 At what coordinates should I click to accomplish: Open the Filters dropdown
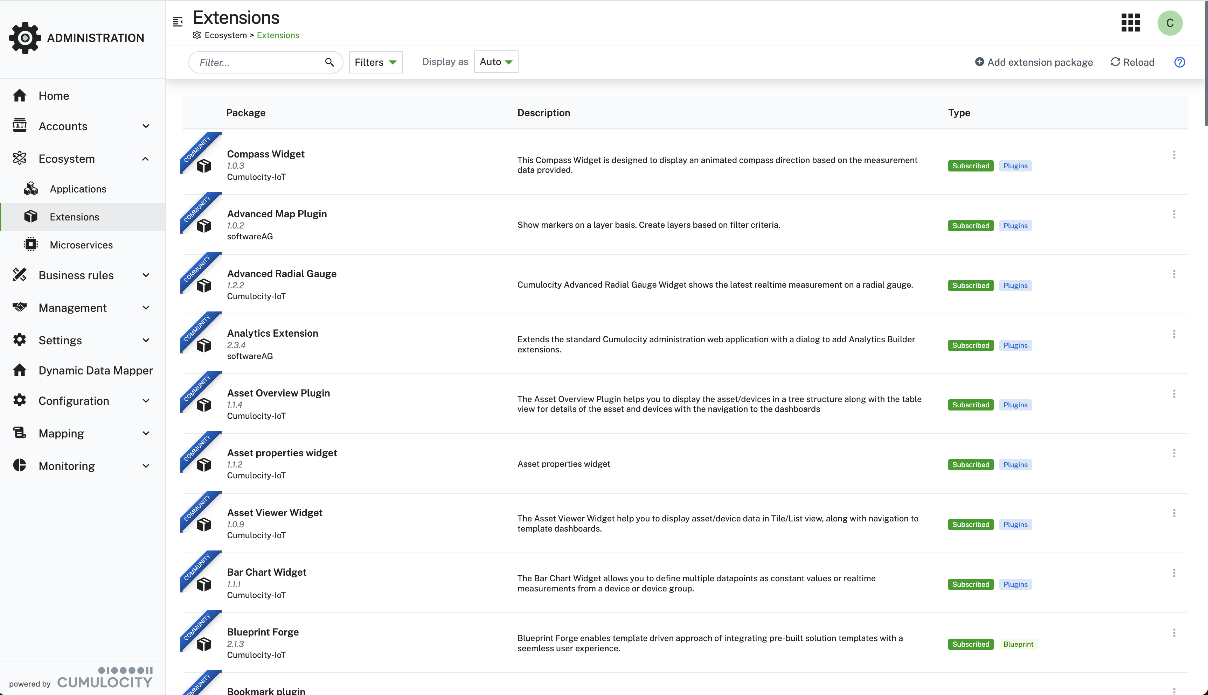tap(375, 62)
